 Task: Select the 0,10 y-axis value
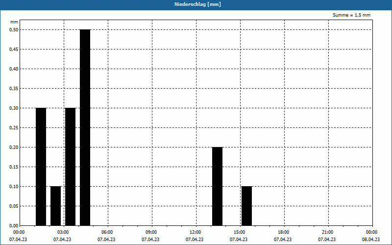pyautogui.click(x=14, y=187)
